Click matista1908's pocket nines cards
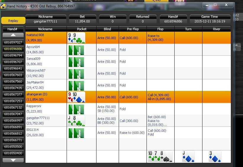243x167 pixels. click(76, 38)
